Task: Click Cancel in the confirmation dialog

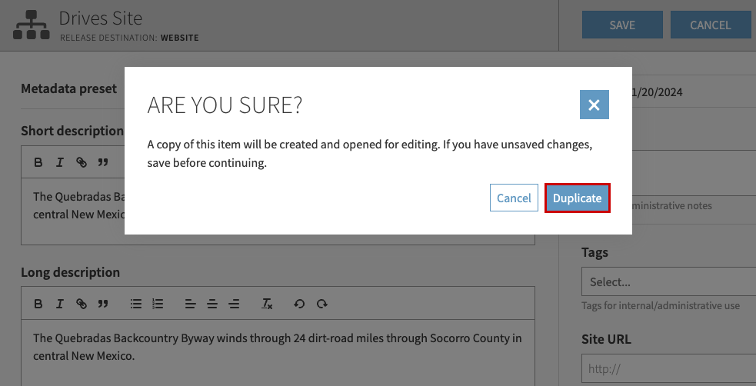Action: coord(514,198)
